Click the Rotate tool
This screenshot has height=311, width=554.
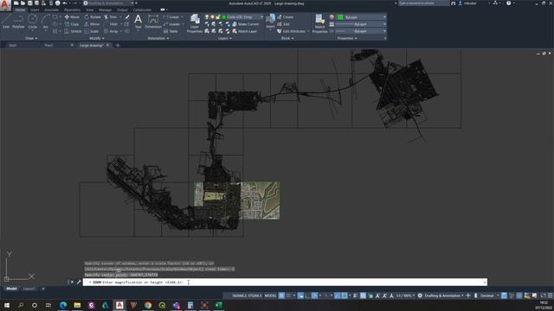click(93, 17)
